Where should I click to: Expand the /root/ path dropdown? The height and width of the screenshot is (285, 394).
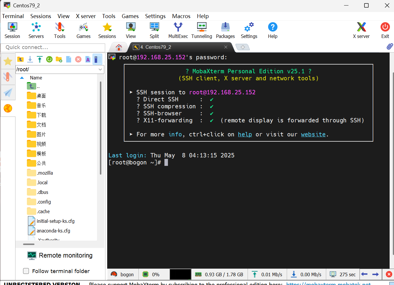click(x=100, y=69)
